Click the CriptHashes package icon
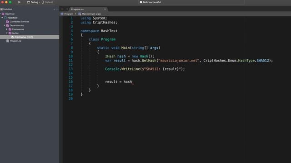 tap(12, 37)
